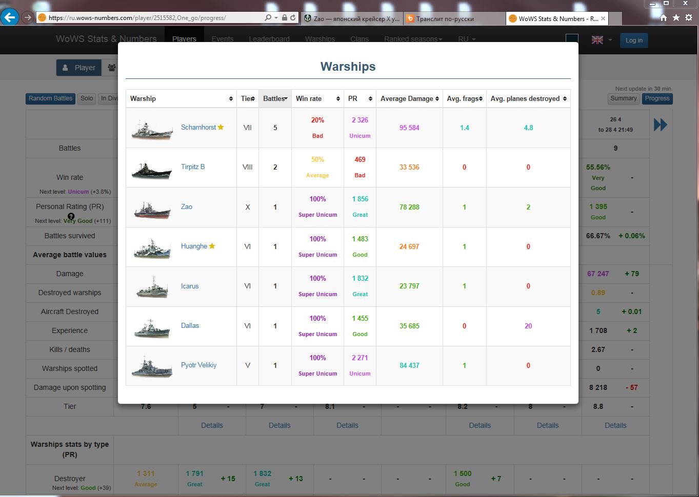
Task: Click the Scharnhorst ship thumbnail
Action: [x=152, y=128]
